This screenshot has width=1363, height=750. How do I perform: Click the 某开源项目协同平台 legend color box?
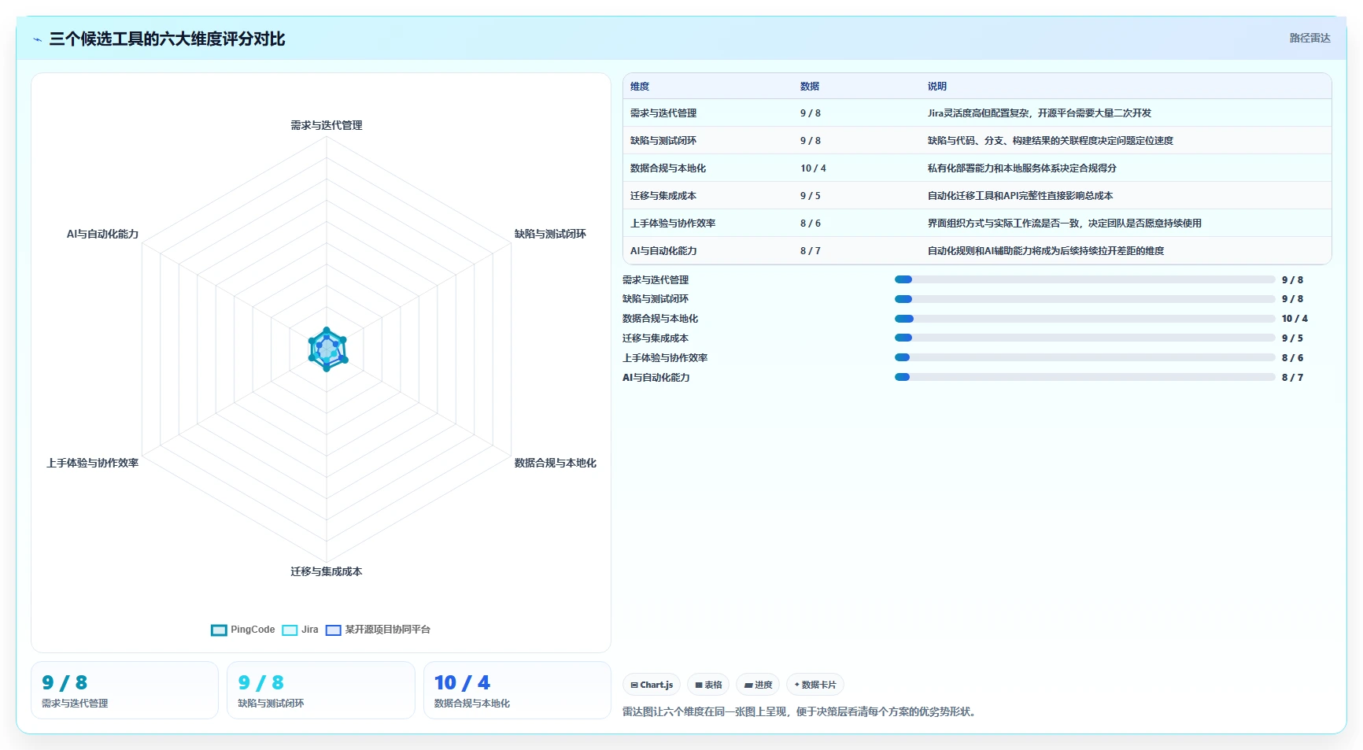334,630
